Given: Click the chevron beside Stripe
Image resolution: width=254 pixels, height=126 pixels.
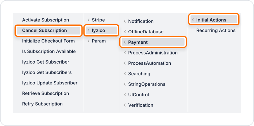Looking at the screenshot, I should 89,20.
